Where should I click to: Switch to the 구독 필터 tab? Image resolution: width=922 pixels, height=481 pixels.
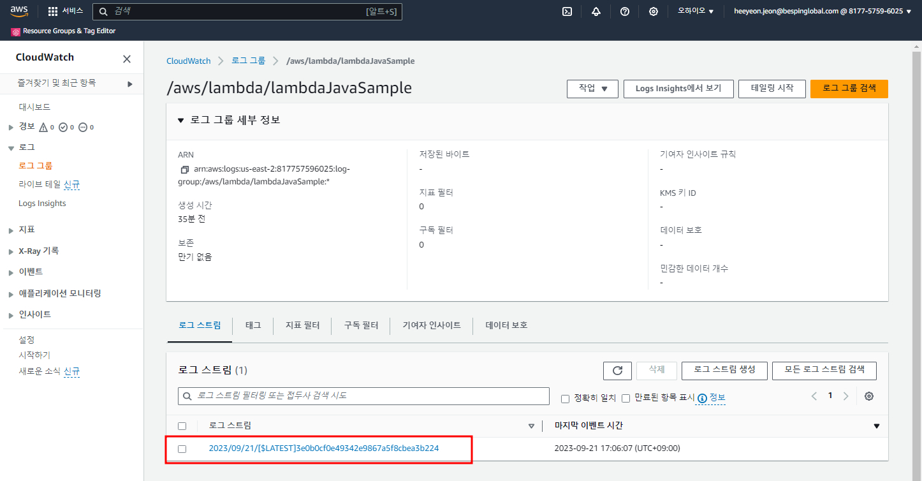(361, 325)
